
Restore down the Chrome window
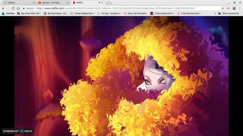pyautogui.click(x=235, y=3)
